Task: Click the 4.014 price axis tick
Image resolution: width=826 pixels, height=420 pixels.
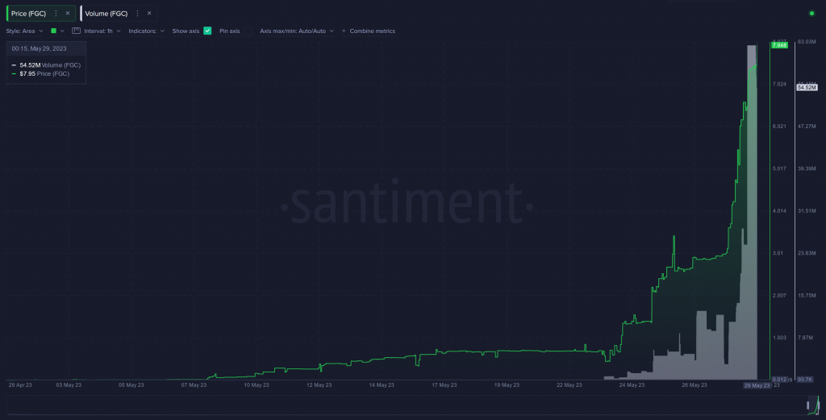Action: tap(779, 211)
